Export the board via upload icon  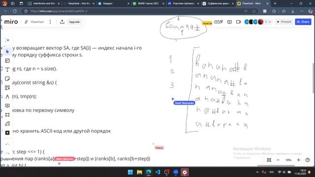(62, 22)
